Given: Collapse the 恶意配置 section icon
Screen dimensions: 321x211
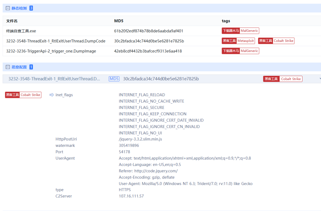Looking at the screenshot, I should [x=8, y=67].
